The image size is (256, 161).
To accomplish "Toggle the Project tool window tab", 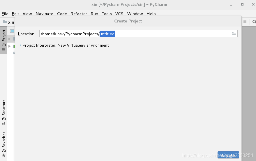I will tap(3, 40).
